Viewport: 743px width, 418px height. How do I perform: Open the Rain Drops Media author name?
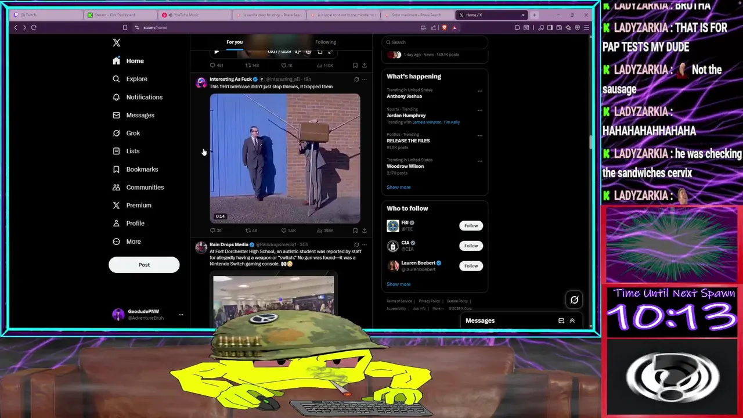pyautogui.click(x=229, y=244)
